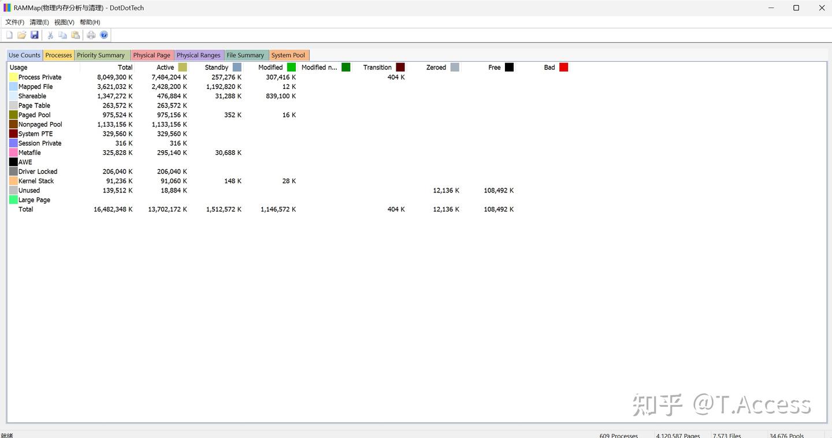This screenshot has height=438, width=832.
Task: Click the Standby column color swatch
Action: [x=237, y=68]
